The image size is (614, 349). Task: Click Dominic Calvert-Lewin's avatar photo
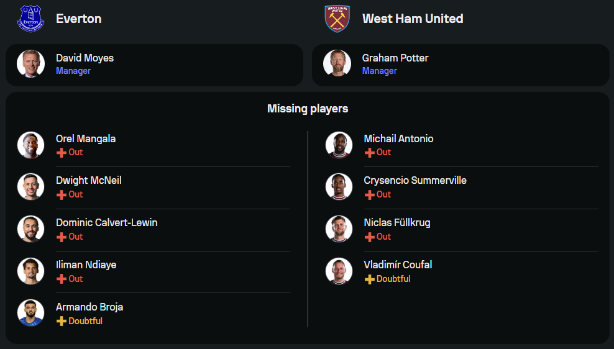pos(30,229)
